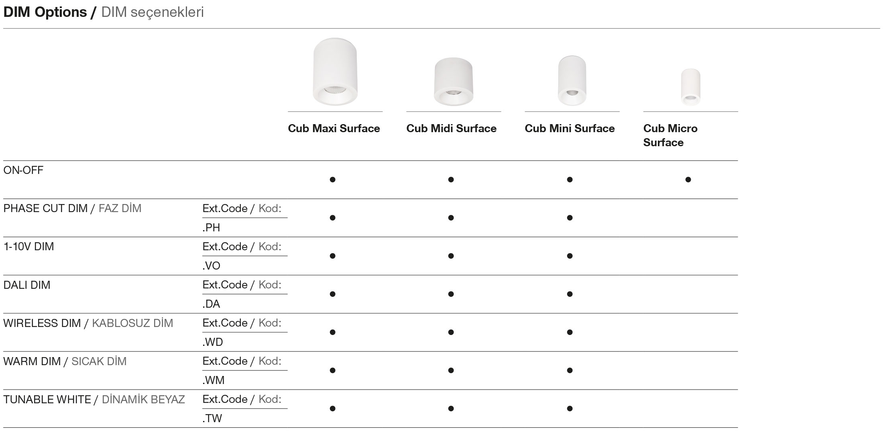This screenshot has width=883, height=431.
Task: Click the Cub Maxi Surface product image
Action: point(335,72)
